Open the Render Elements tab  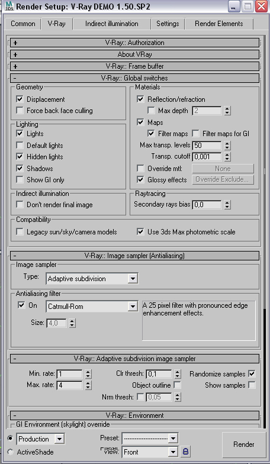(x=219, y=24)
